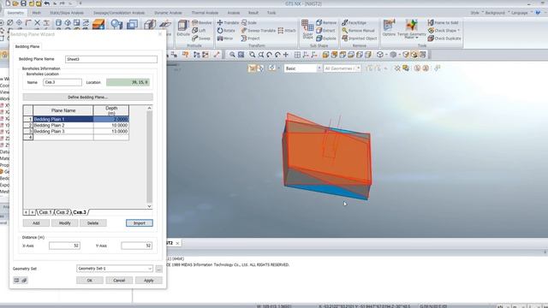Choose the Project transform tool

pos(251,38)
